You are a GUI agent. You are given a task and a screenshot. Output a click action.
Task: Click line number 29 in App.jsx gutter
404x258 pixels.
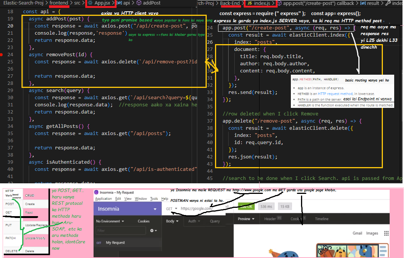(10, 91)
